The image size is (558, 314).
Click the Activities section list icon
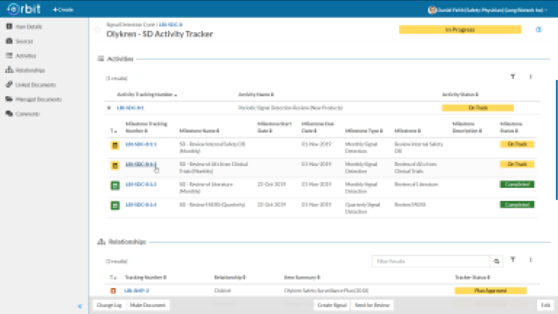[x=101, y=59]
